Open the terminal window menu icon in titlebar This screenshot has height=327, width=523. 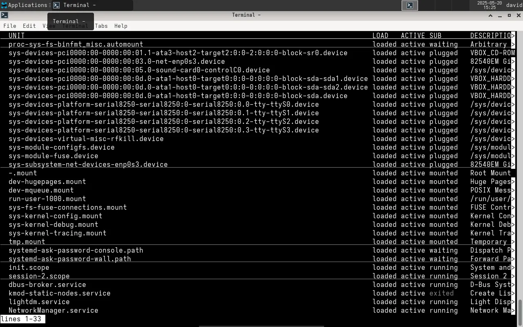click(x=4, y=15)
